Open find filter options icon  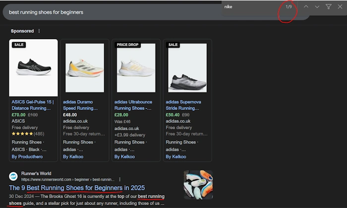tap(328, 6)
